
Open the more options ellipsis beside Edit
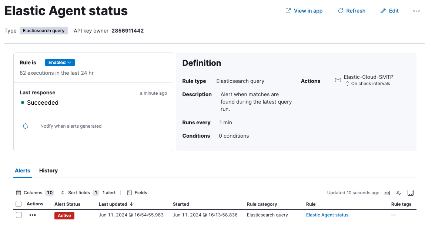tap(416, 11)
